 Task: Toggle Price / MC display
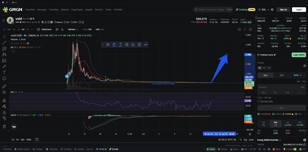point(87,30)
